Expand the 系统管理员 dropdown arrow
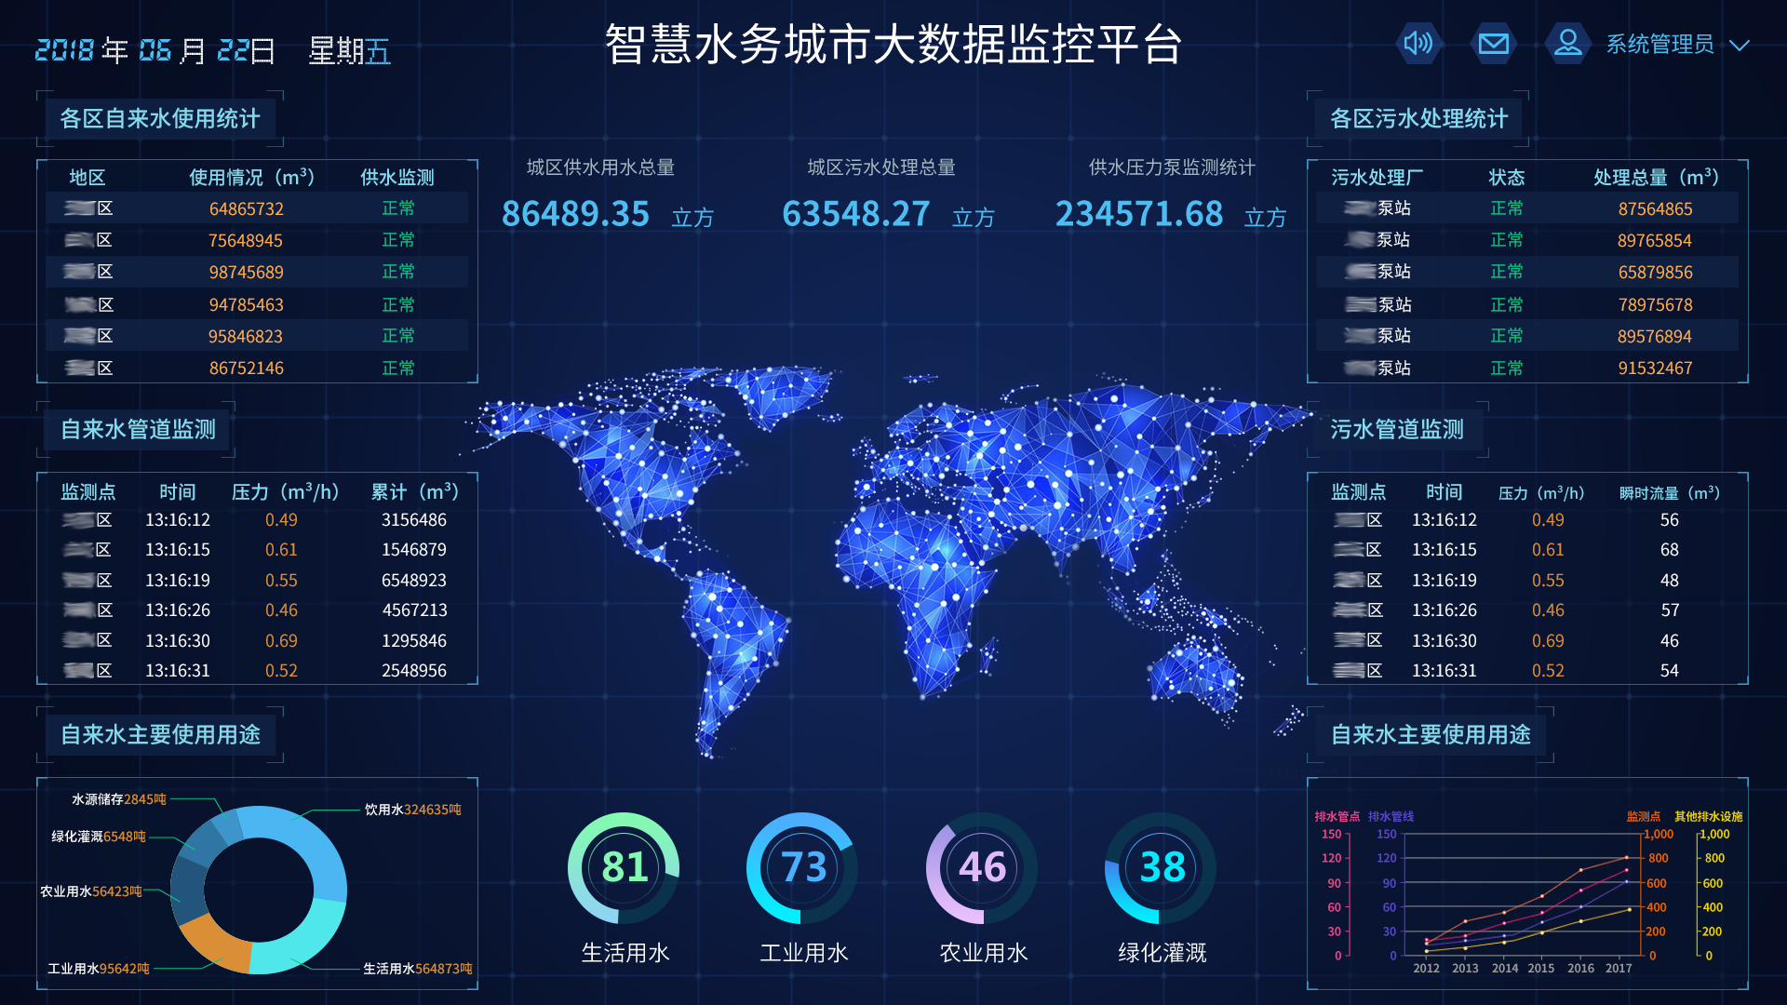This screenshot has width=1787, height=1005. tap(1739, 46)
